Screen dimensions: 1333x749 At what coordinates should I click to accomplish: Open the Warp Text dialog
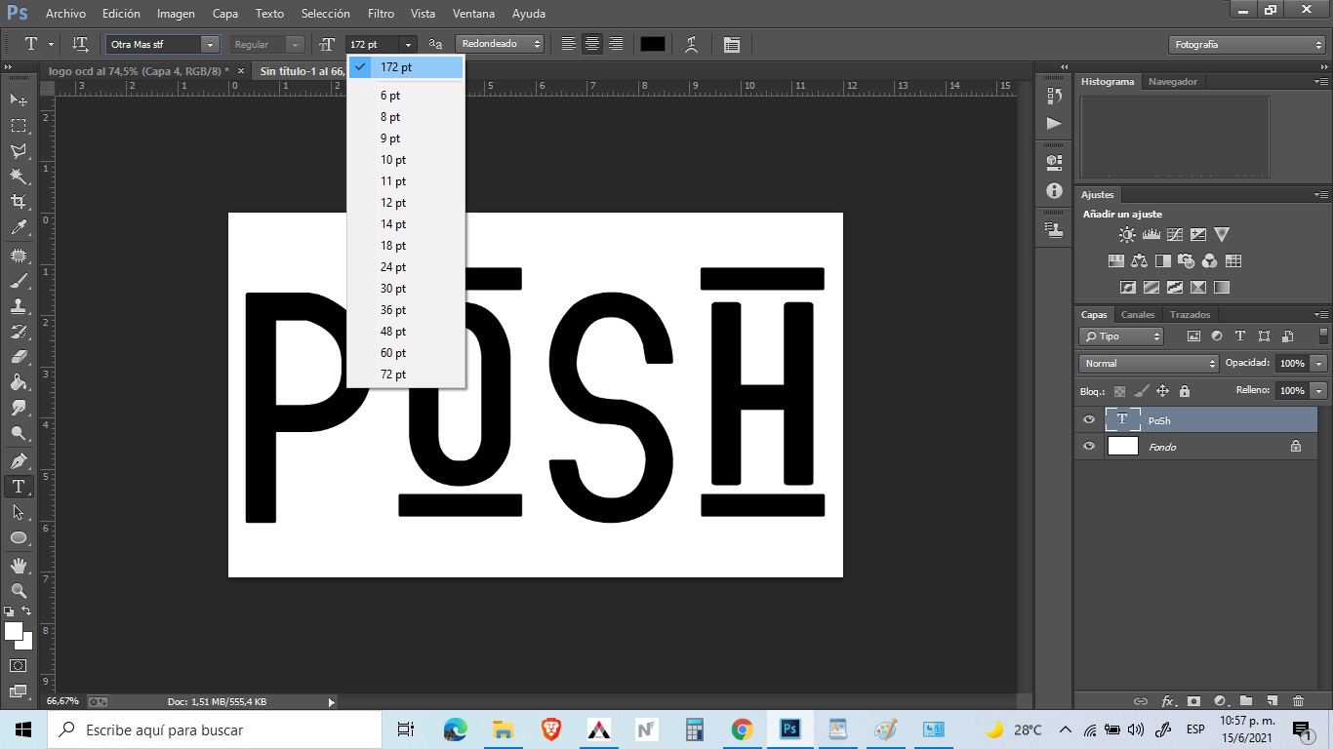tap(691, 45)
